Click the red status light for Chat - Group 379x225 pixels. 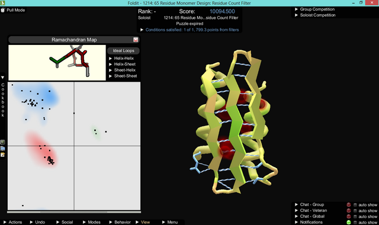349,205
